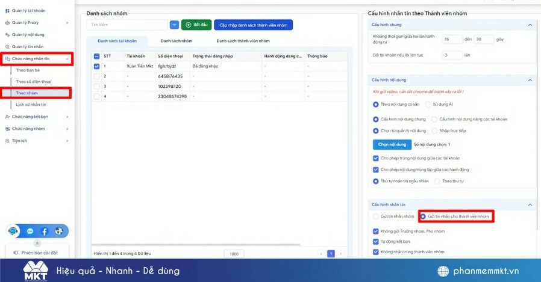The width and height of the screenshot is (541, 282).
Task: Go to page 1 in pagination
Action: (331, 254)
